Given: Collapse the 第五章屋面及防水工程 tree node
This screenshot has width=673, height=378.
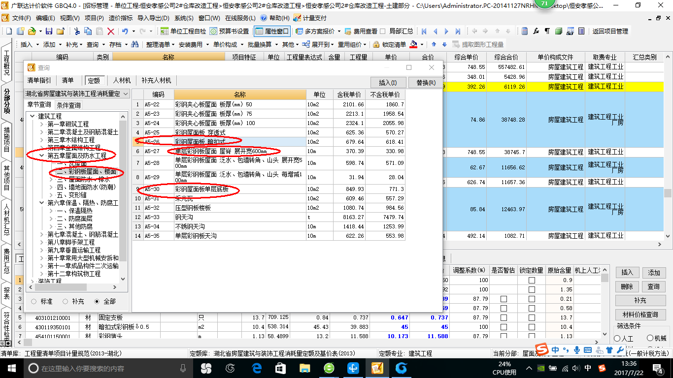Looking at the screenshot, I should (41, 156).
